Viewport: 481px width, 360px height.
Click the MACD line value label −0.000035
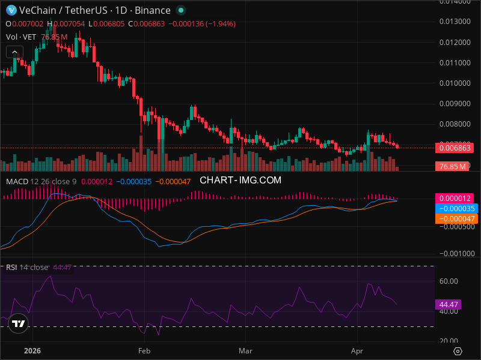pyautogui.click(x=457, y=208)
